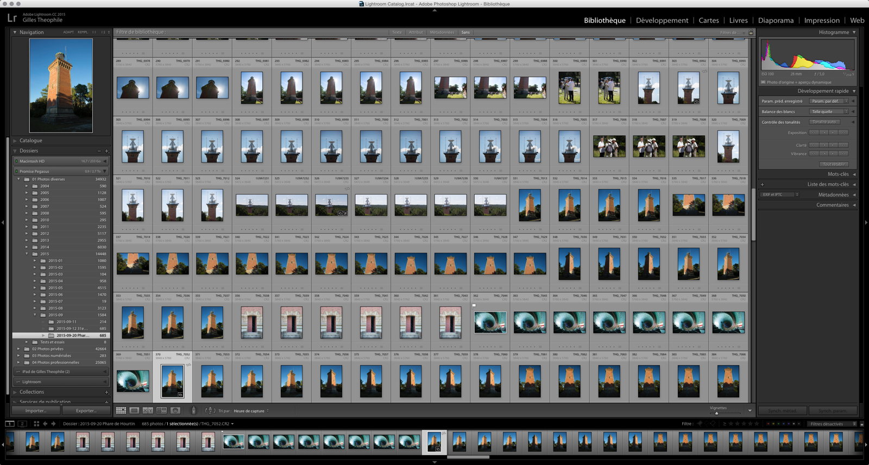Toggle blue color label filter
Screen dimensions: 869x465
pyautogui.click(x=783, y=424)
